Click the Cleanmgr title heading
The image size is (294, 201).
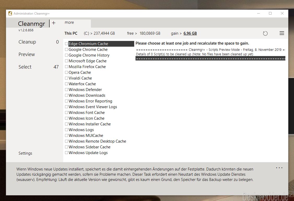(x=32, y=24)
